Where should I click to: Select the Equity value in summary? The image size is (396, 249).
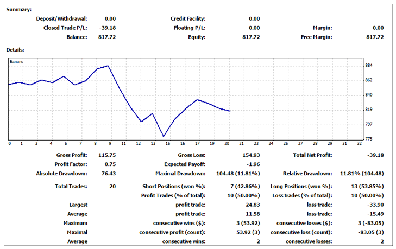coord(250,37)
